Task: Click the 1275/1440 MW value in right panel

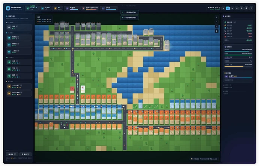Action: pyautogui.click(x=247, y=50)
